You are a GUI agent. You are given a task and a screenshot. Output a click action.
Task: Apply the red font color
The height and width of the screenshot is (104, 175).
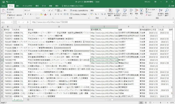[x=45, y=14]
